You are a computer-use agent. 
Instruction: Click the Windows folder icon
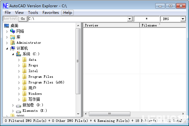(x=25, y=94)
